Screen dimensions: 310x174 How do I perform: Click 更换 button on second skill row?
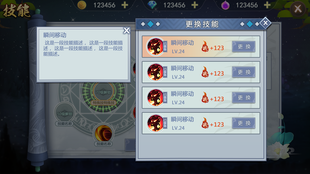tap(243, 72)
